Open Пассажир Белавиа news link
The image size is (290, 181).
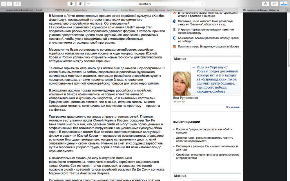pyautogui.click(x=205, y=23)
